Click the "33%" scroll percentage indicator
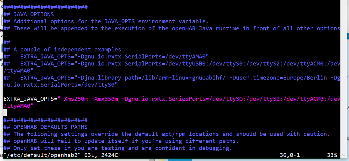The image size is (349, 161). 332,155
